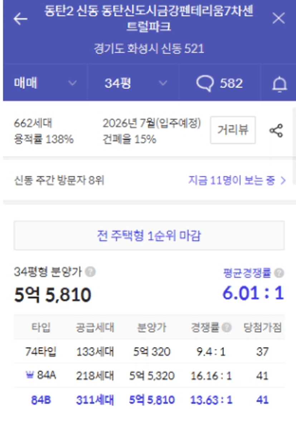Click the 분양가 column header
The height and width of the screenshot is (428, 296).
coord(152,327)
